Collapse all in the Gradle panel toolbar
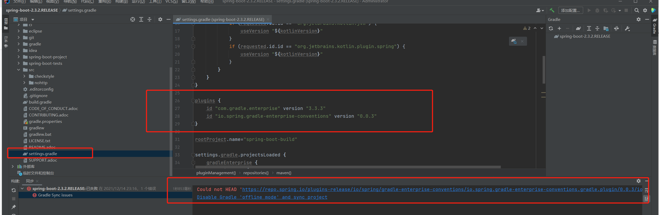The height and width of the screenshot is (215, 659). [597, 28]
